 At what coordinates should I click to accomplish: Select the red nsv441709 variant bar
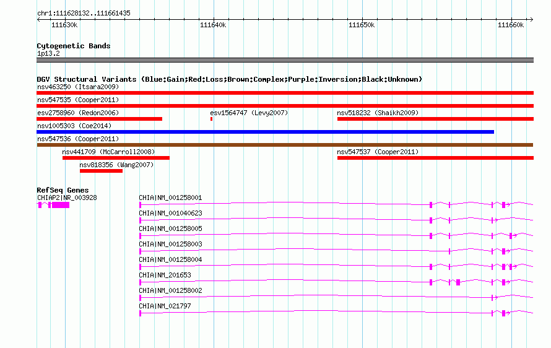(116, 158)
